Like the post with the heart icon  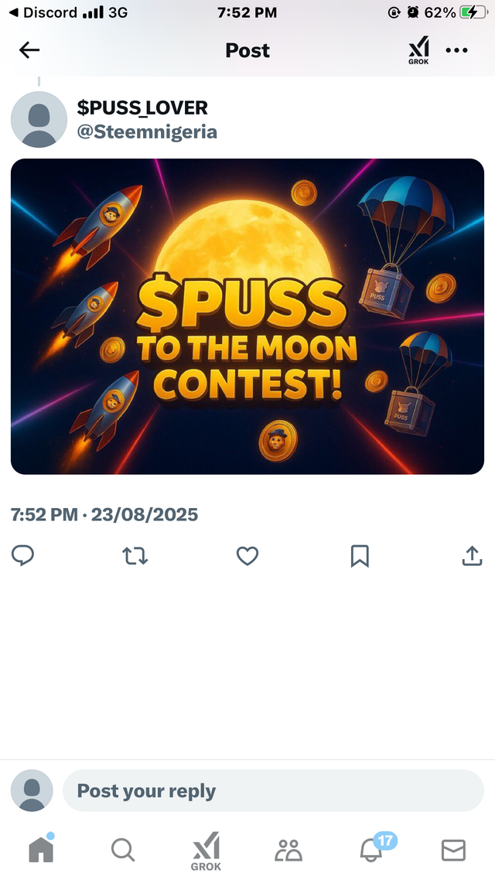pyautogui.click(x=247, y=556)
